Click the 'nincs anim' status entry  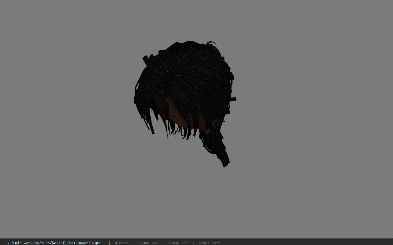209,243
